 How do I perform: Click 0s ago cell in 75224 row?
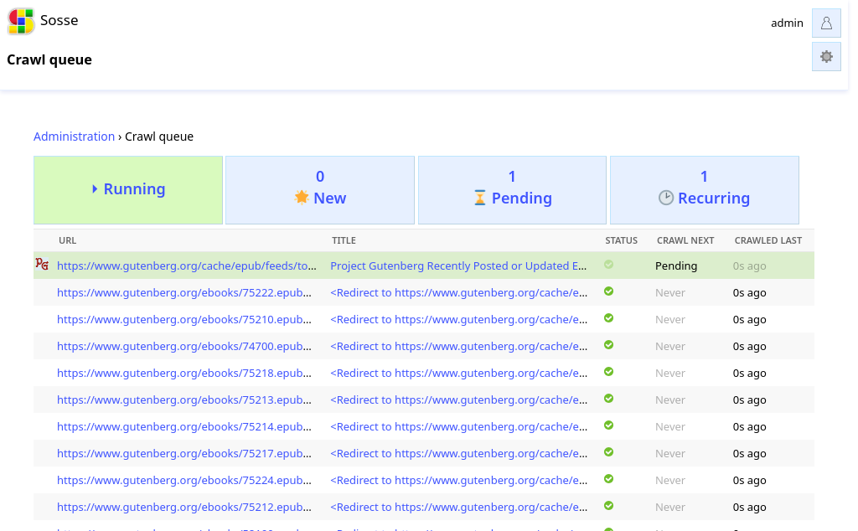pyautogui.click(x=749, y=480)
